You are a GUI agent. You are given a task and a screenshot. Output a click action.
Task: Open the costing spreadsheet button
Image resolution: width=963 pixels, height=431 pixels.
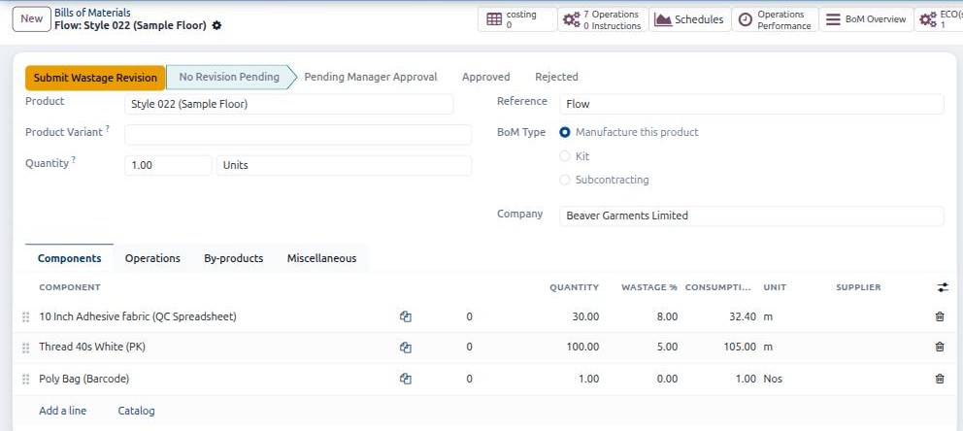[x=517, y=19]
